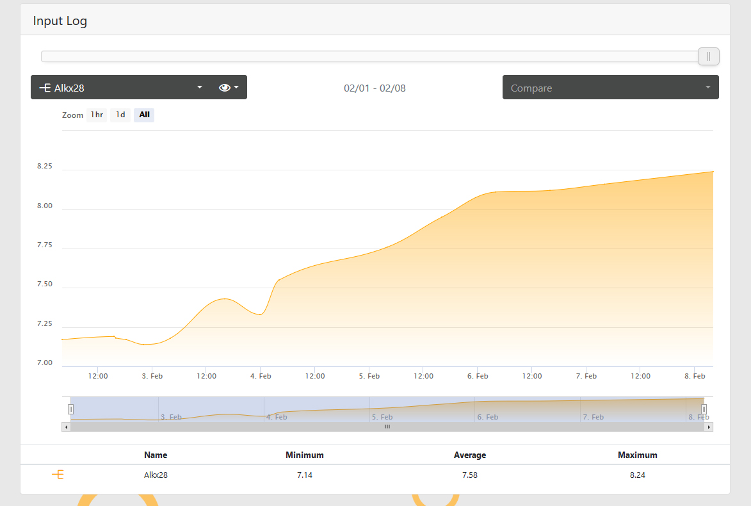Set chart zoom to 1d
Image resolution: width=751 pixels, height=506 pixels.
[x=121, y=115]
